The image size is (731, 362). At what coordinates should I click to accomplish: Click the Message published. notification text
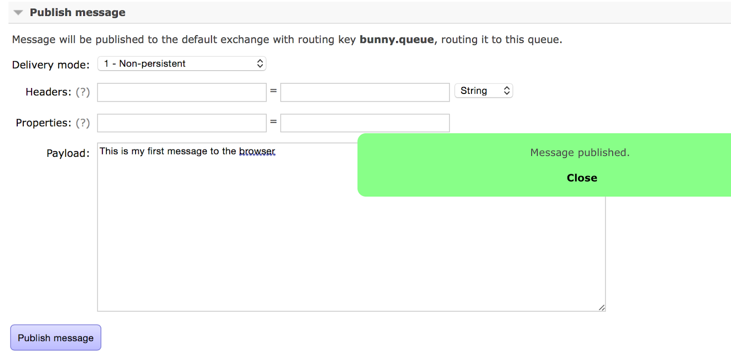pos(580,153)
